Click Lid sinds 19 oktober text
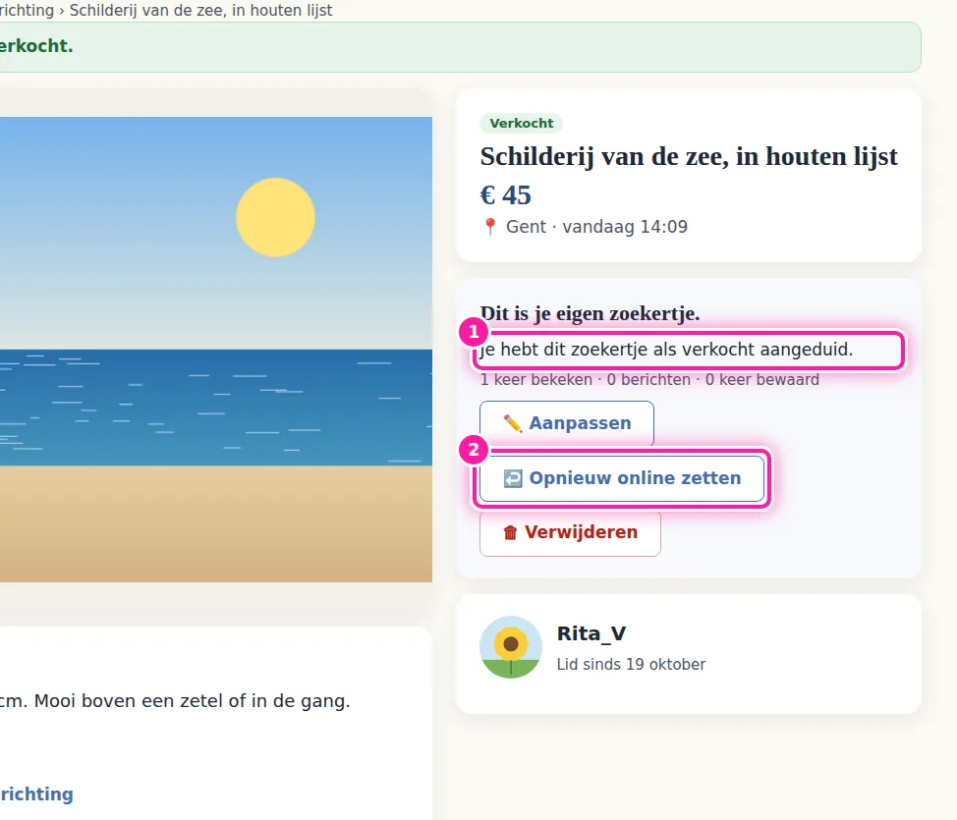Screen dimensions: 957x820 tap(631, 665)
